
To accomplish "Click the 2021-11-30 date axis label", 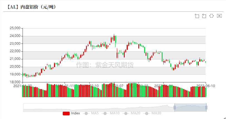I will pos(23,86).
